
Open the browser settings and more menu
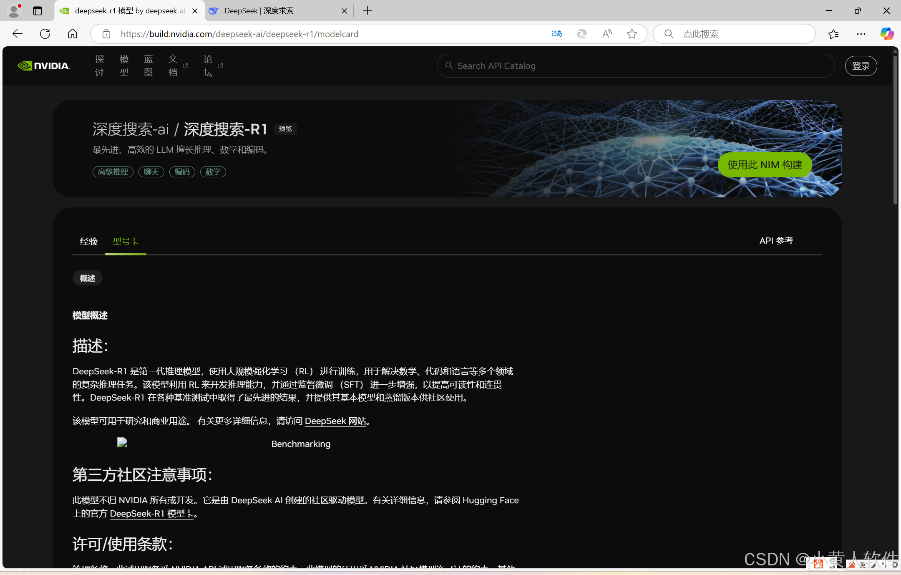tap(861, 34)
